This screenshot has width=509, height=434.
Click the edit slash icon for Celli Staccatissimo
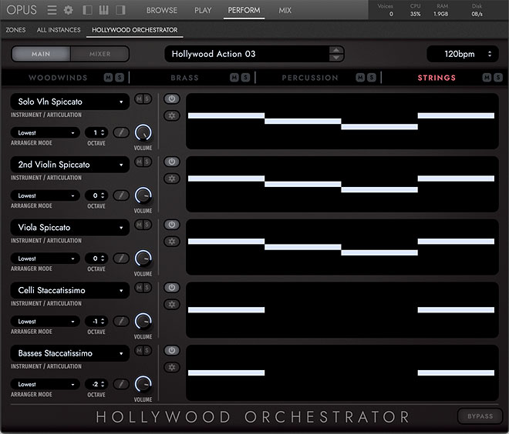point(121,321)
